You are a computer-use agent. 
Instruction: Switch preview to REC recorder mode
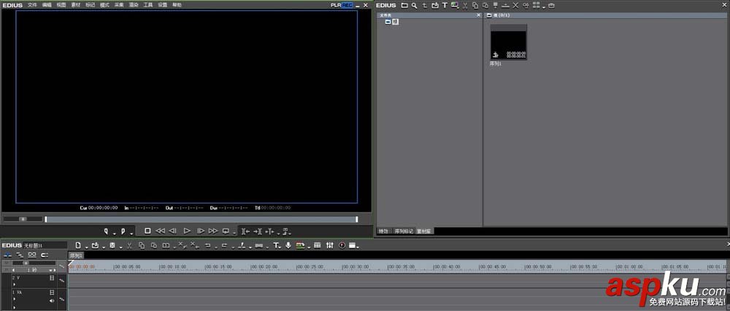[347, 5]
